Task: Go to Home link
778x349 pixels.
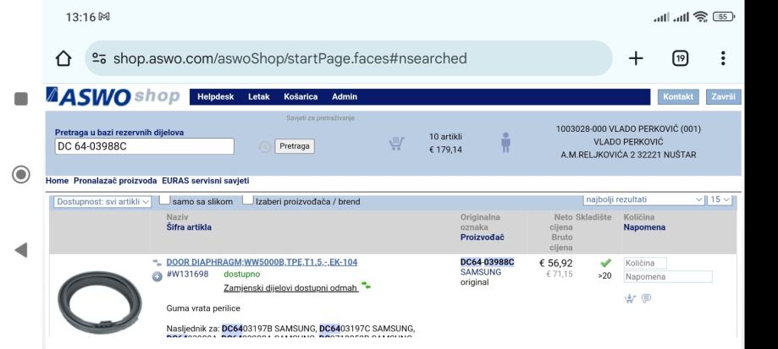Action: point(57,181)
